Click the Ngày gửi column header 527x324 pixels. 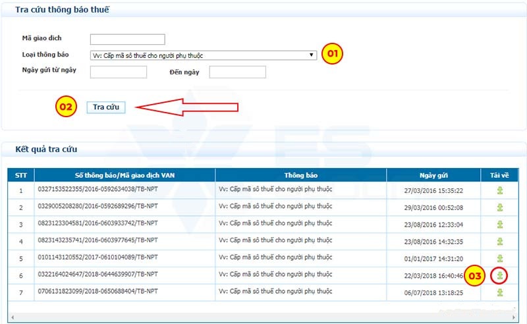(x=433, y=175)
